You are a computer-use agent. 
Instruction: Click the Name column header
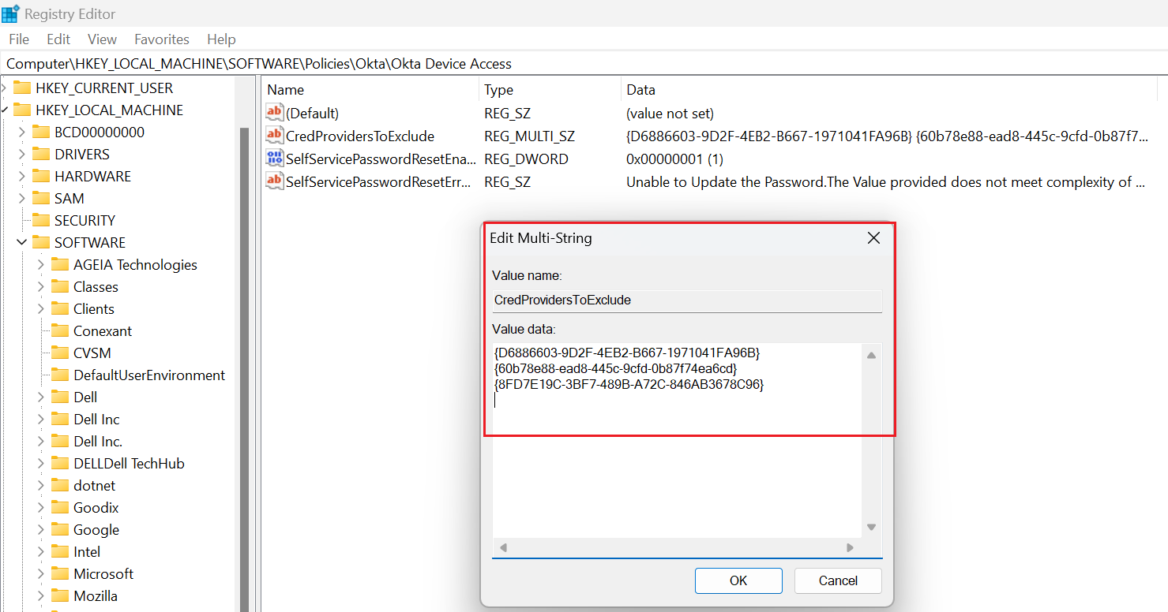tap(370, 90)
